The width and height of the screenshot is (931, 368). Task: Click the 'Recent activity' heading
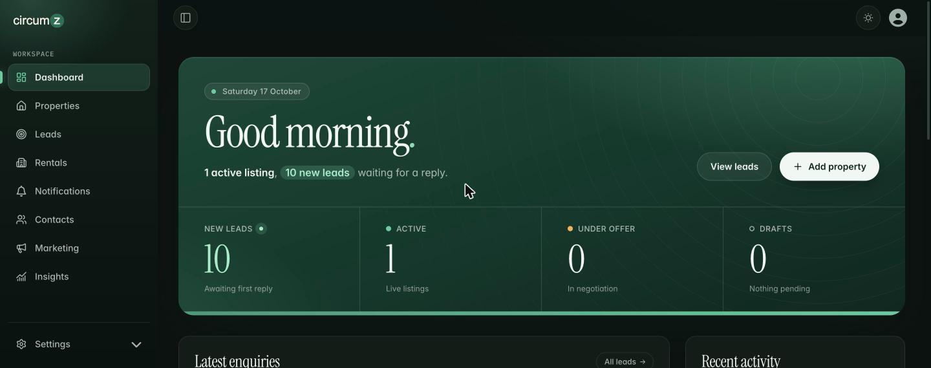coord(741,361)
